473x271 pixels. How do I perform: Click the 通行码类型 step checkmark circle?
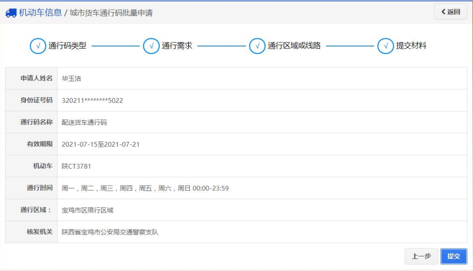click(x=38, y=46)
